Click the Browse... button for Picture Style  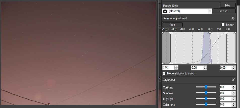click(x=224, y=11)
